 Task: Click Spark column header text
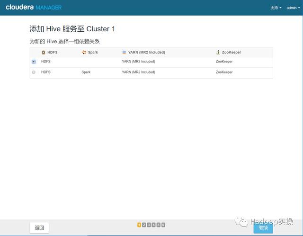(93, 52)
